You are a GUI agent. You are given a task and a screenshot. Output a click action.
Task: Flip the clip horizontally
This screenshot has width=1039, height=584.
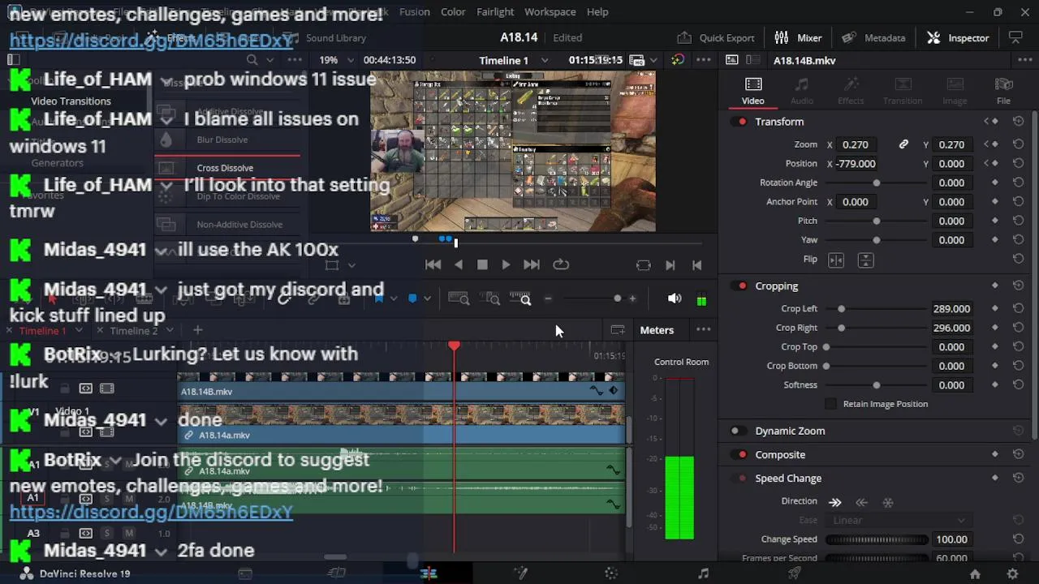click(836, 260)
